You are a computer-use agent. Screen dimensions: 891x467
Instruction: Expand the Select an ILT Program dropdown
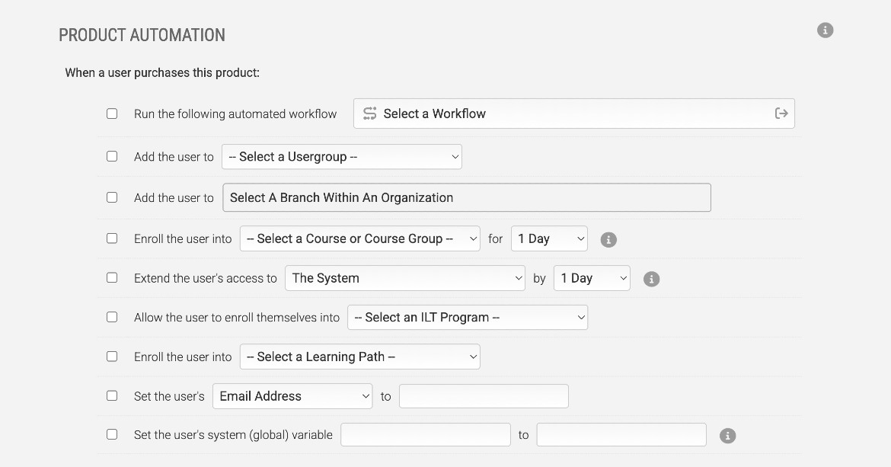(467, 318)
